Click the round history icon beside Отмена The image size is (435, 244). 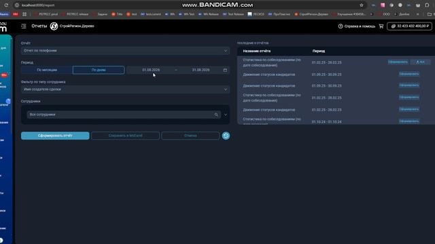pyautogui.click(x=226, y=136)
